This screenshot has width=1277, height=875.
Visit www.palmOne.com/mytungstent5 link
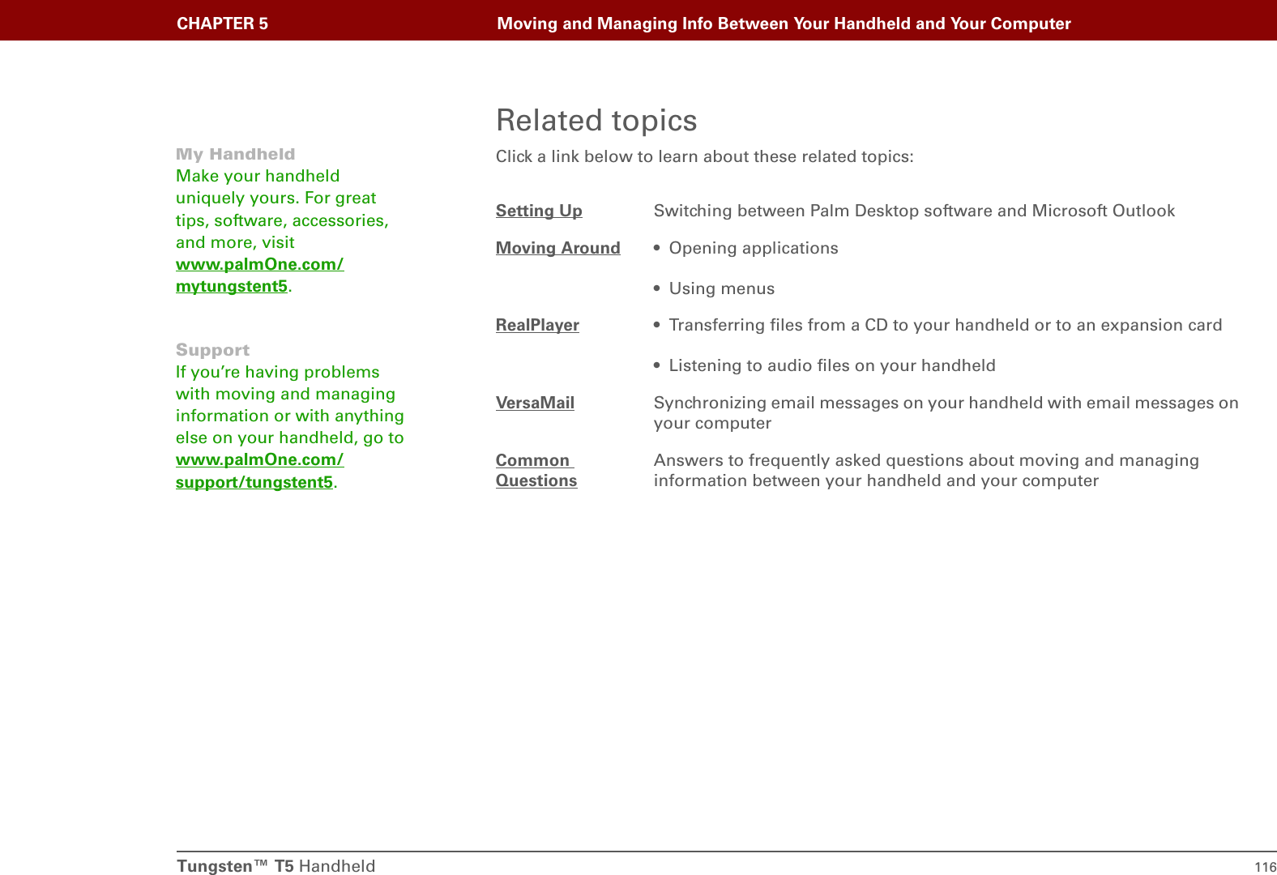coord(259,275)
